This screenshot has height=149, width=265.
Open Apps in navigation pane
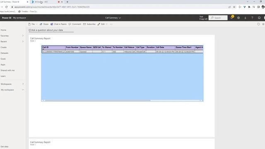pos(3,65)
